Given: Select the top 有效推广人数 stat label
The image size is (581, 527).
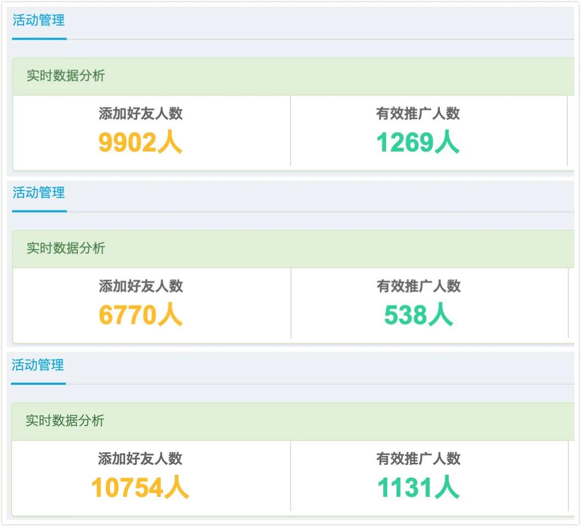Looking at the screenshot, I should [417, 113].
